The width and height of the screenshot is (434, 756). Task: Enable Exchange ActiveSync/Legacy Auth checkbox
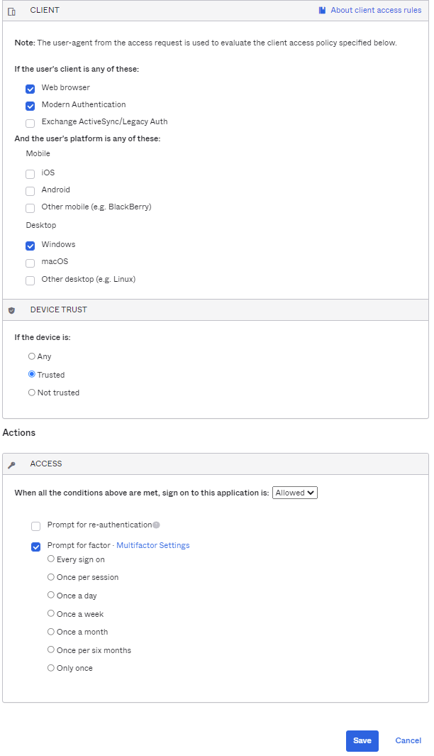30,123
